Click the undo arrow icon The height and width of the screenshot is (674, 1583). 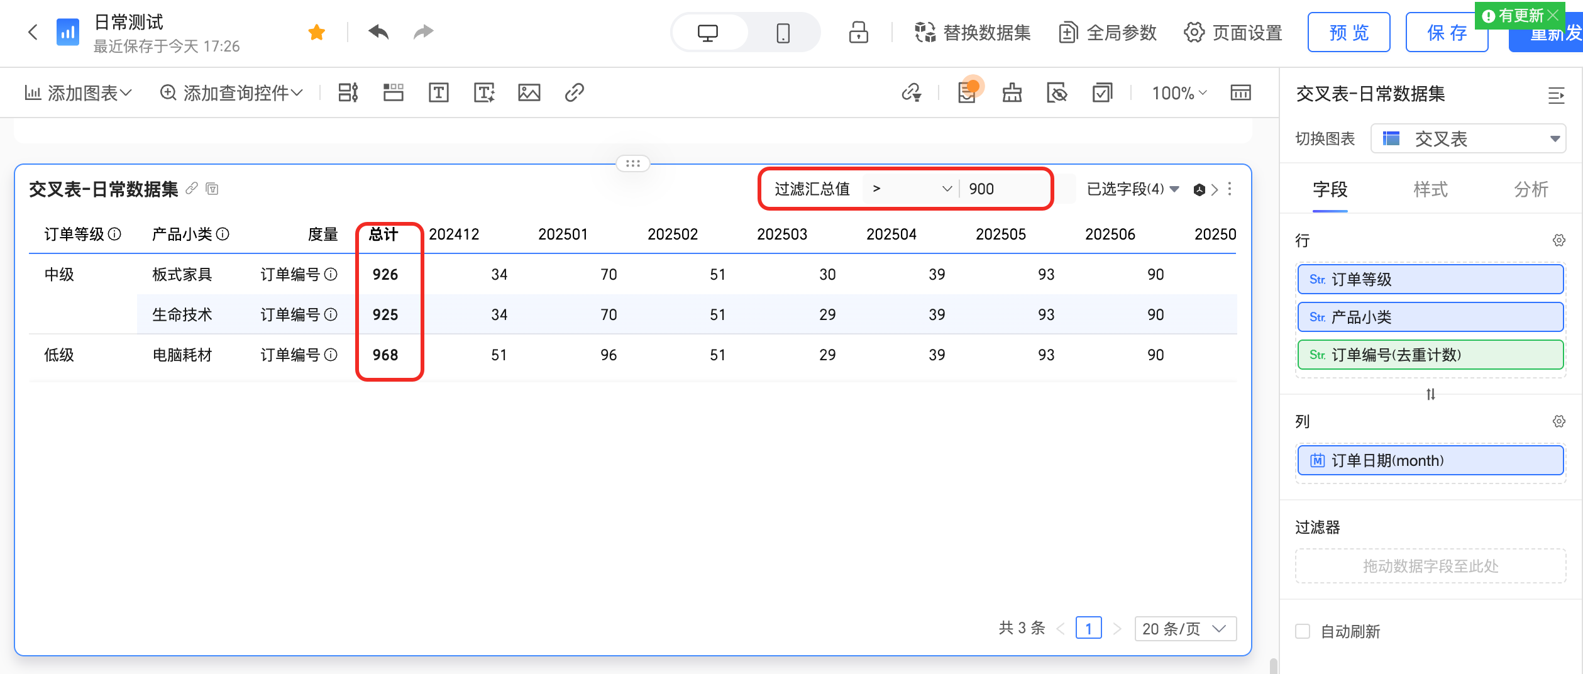[378, 32]
